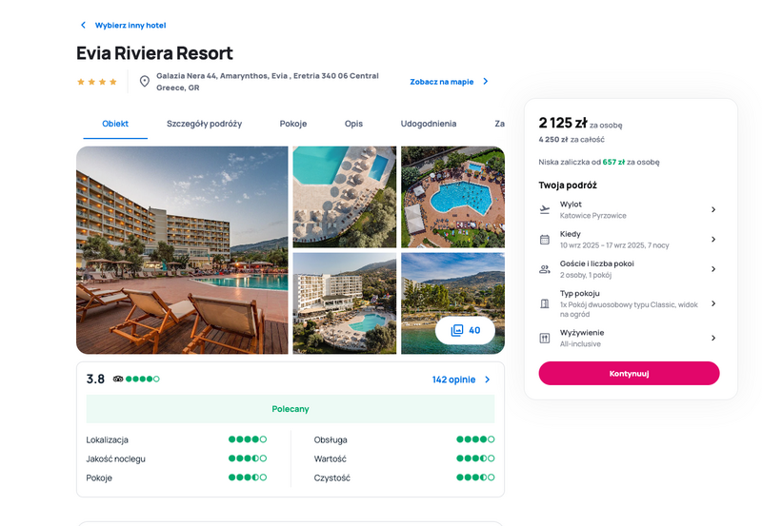The height and width of the screenshot is (526, 762).
Task: Open the Wyżywienie All-inclusive chevron
Action: (712, 338)
